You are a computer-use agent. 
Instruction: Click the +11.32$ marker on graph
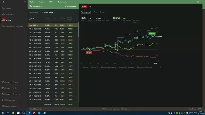click(152, 34)
